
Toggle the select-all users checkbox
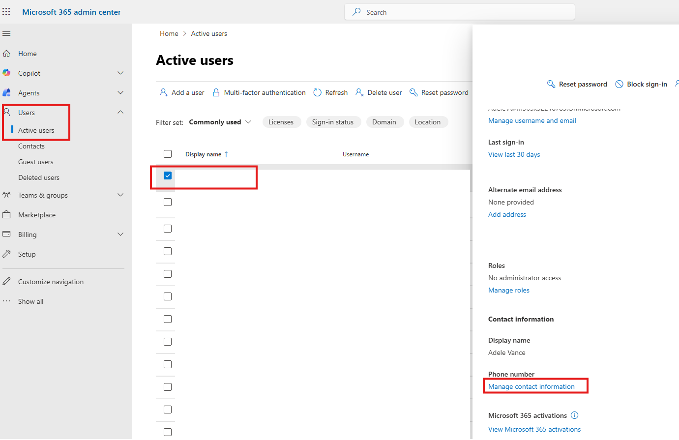coord(168,154)
